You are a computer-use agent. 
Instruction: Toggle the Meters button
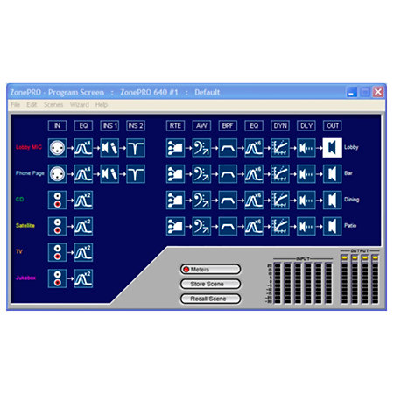(x=210, y=270)
